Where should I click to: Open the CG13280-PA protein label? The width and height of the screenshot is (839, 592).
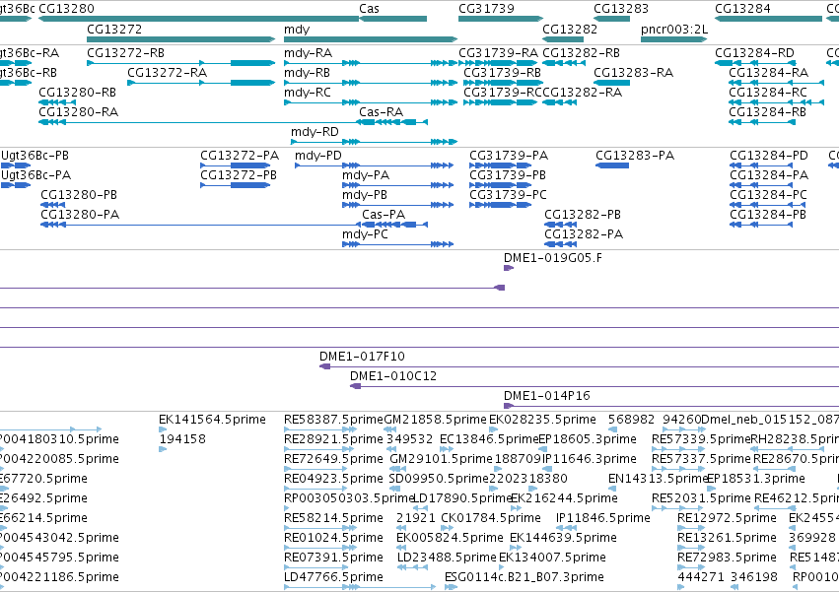[x=80, y=215]
